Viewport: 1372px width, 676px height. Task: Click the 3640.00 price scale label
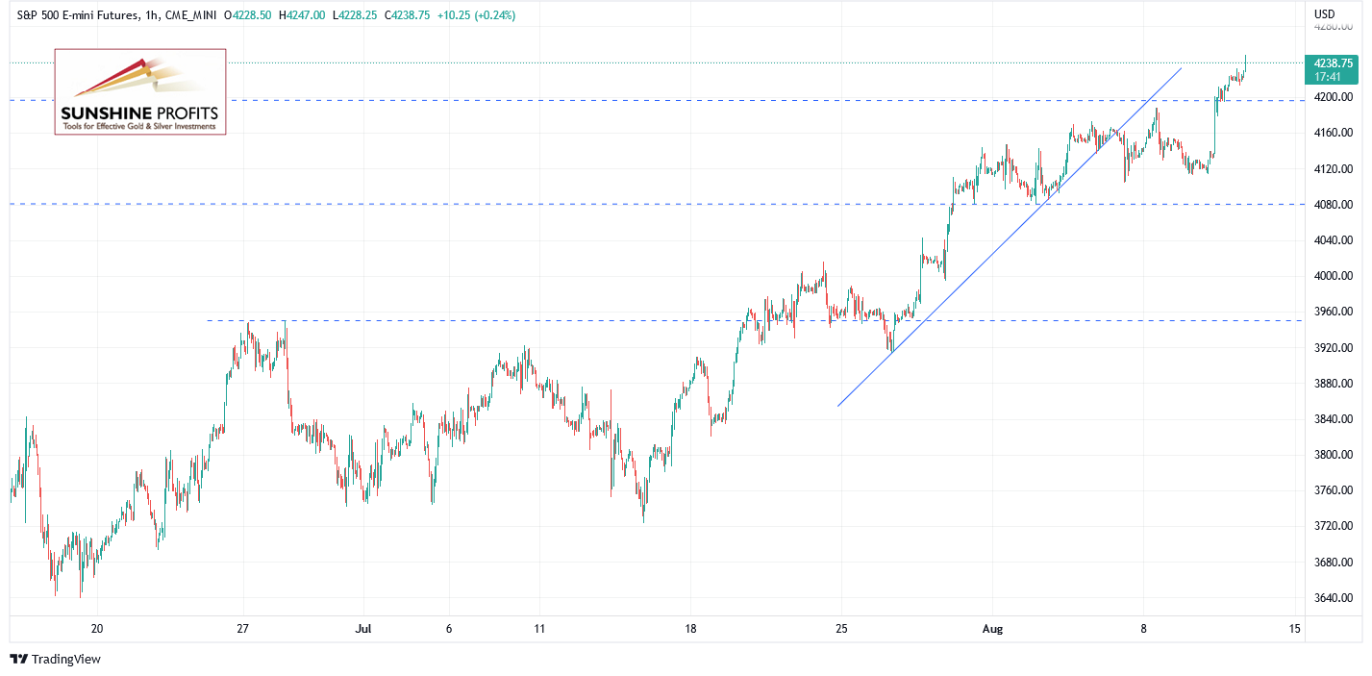pos(1333,598)
